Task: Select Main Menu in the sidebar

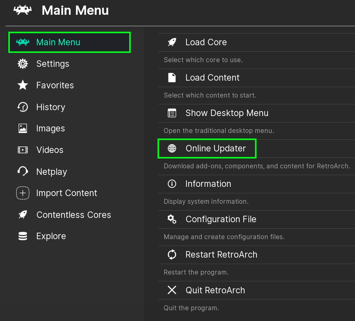Action: coord(58,42)
